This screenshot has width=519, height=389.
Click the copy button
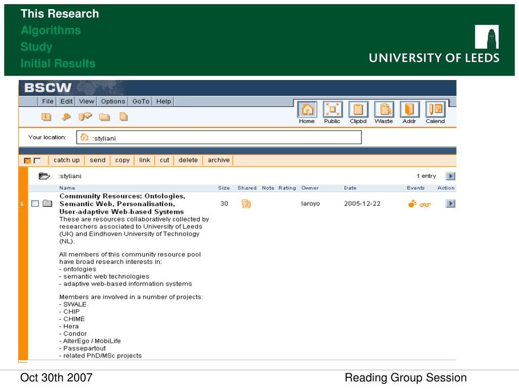[122, 160]
